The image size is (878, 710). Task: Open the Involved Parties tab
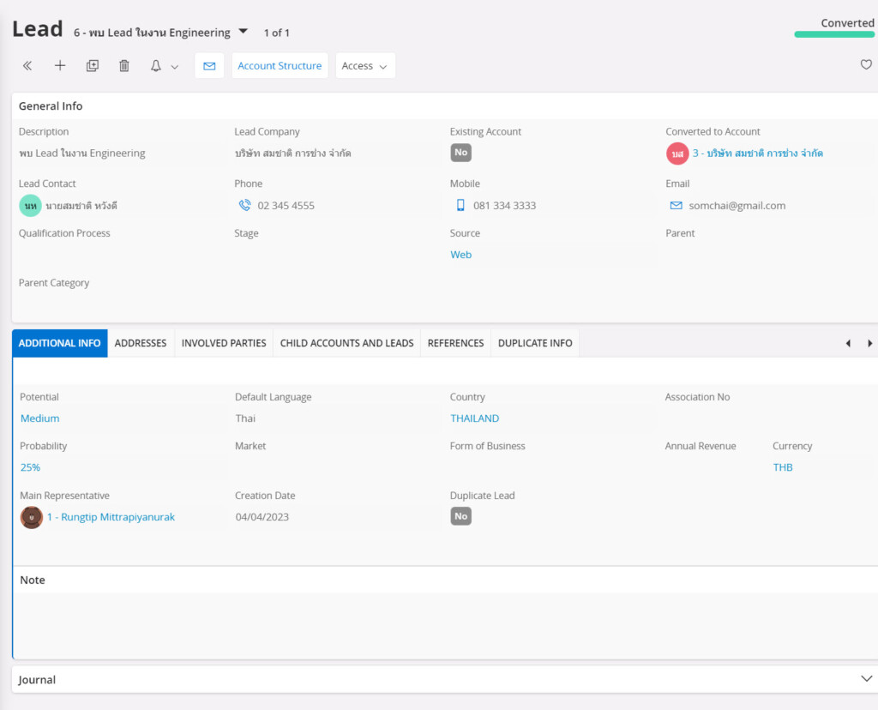pyautogui.click(x=224, y=343)
